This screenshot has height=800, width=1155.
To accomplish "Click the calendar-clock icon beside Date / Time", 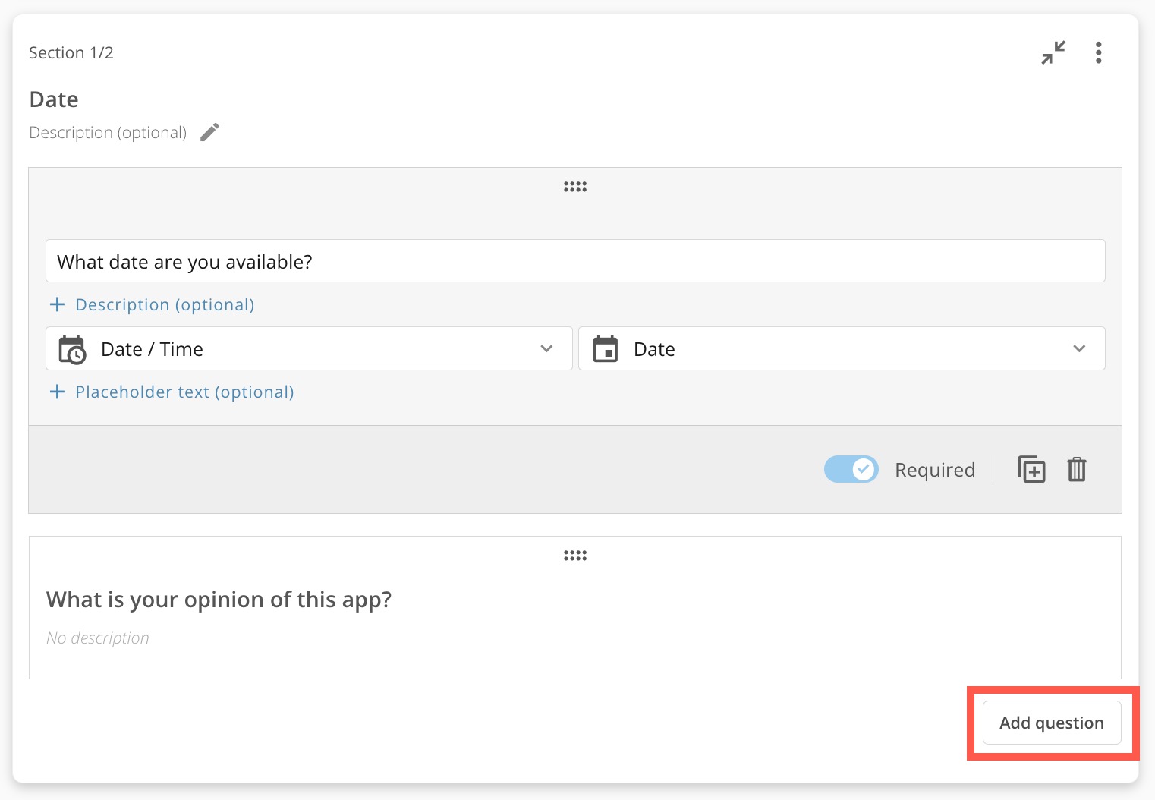I will point(73,349).
